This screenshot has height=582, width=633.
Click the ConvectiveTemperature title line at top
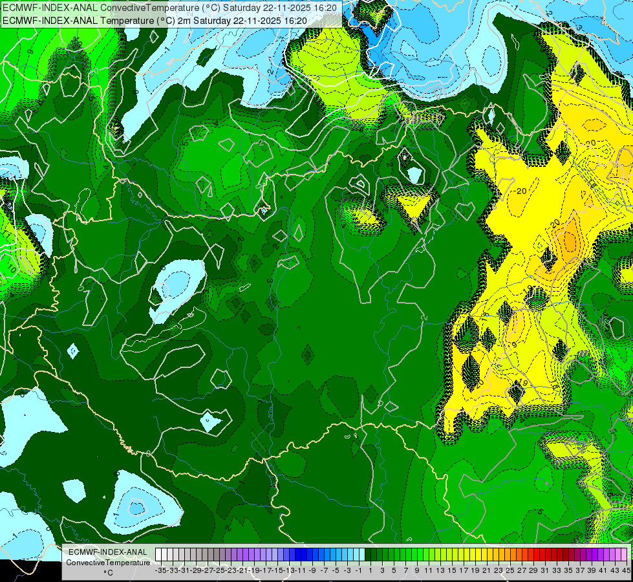click(x=169, y=8)
